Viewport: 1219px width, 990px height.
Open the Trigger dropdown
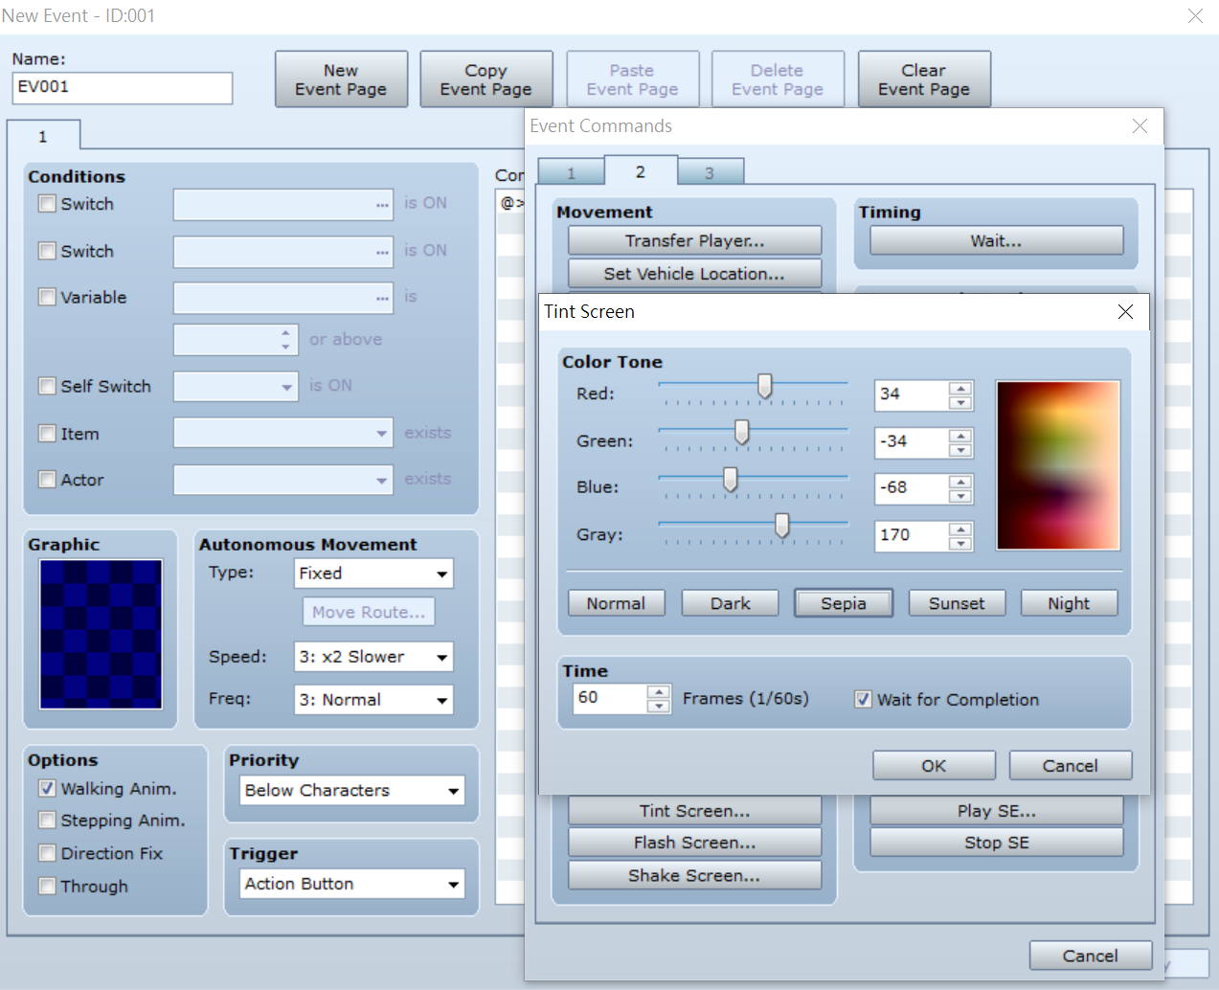point(352,884)
